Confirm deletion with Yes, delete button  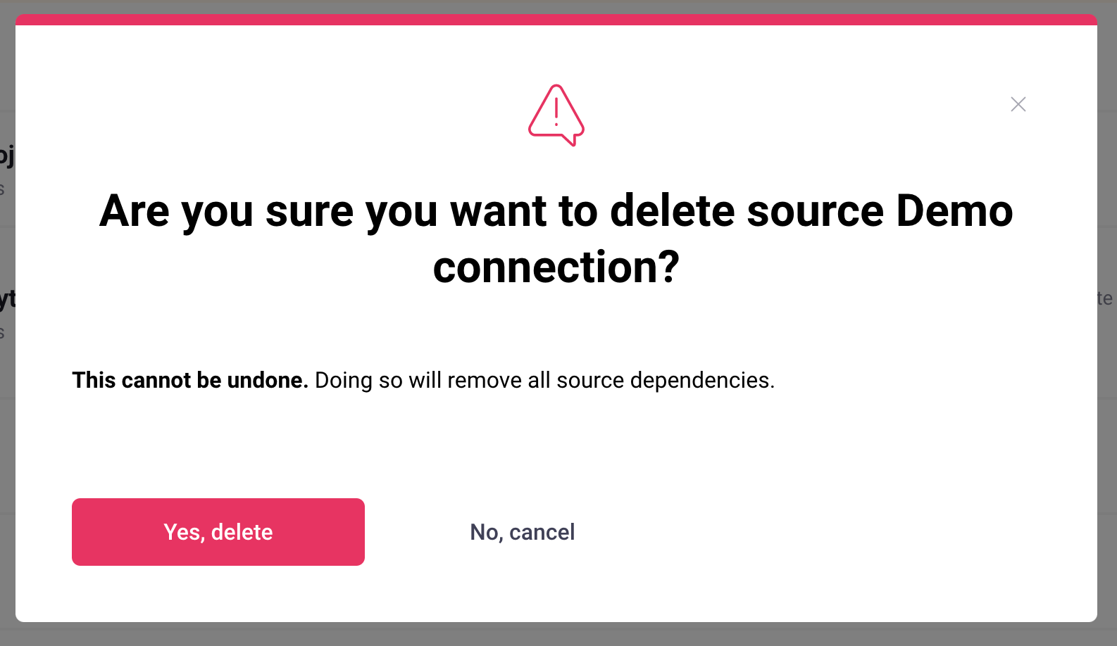click(218, 532)
